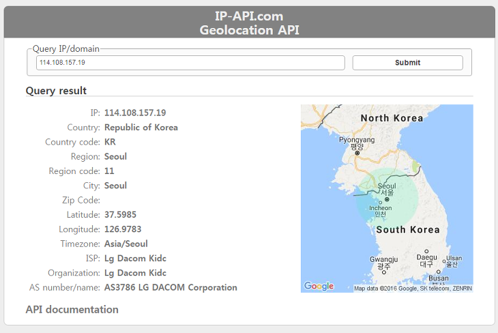Click the Query IP/domain input field

pos(190,63)
